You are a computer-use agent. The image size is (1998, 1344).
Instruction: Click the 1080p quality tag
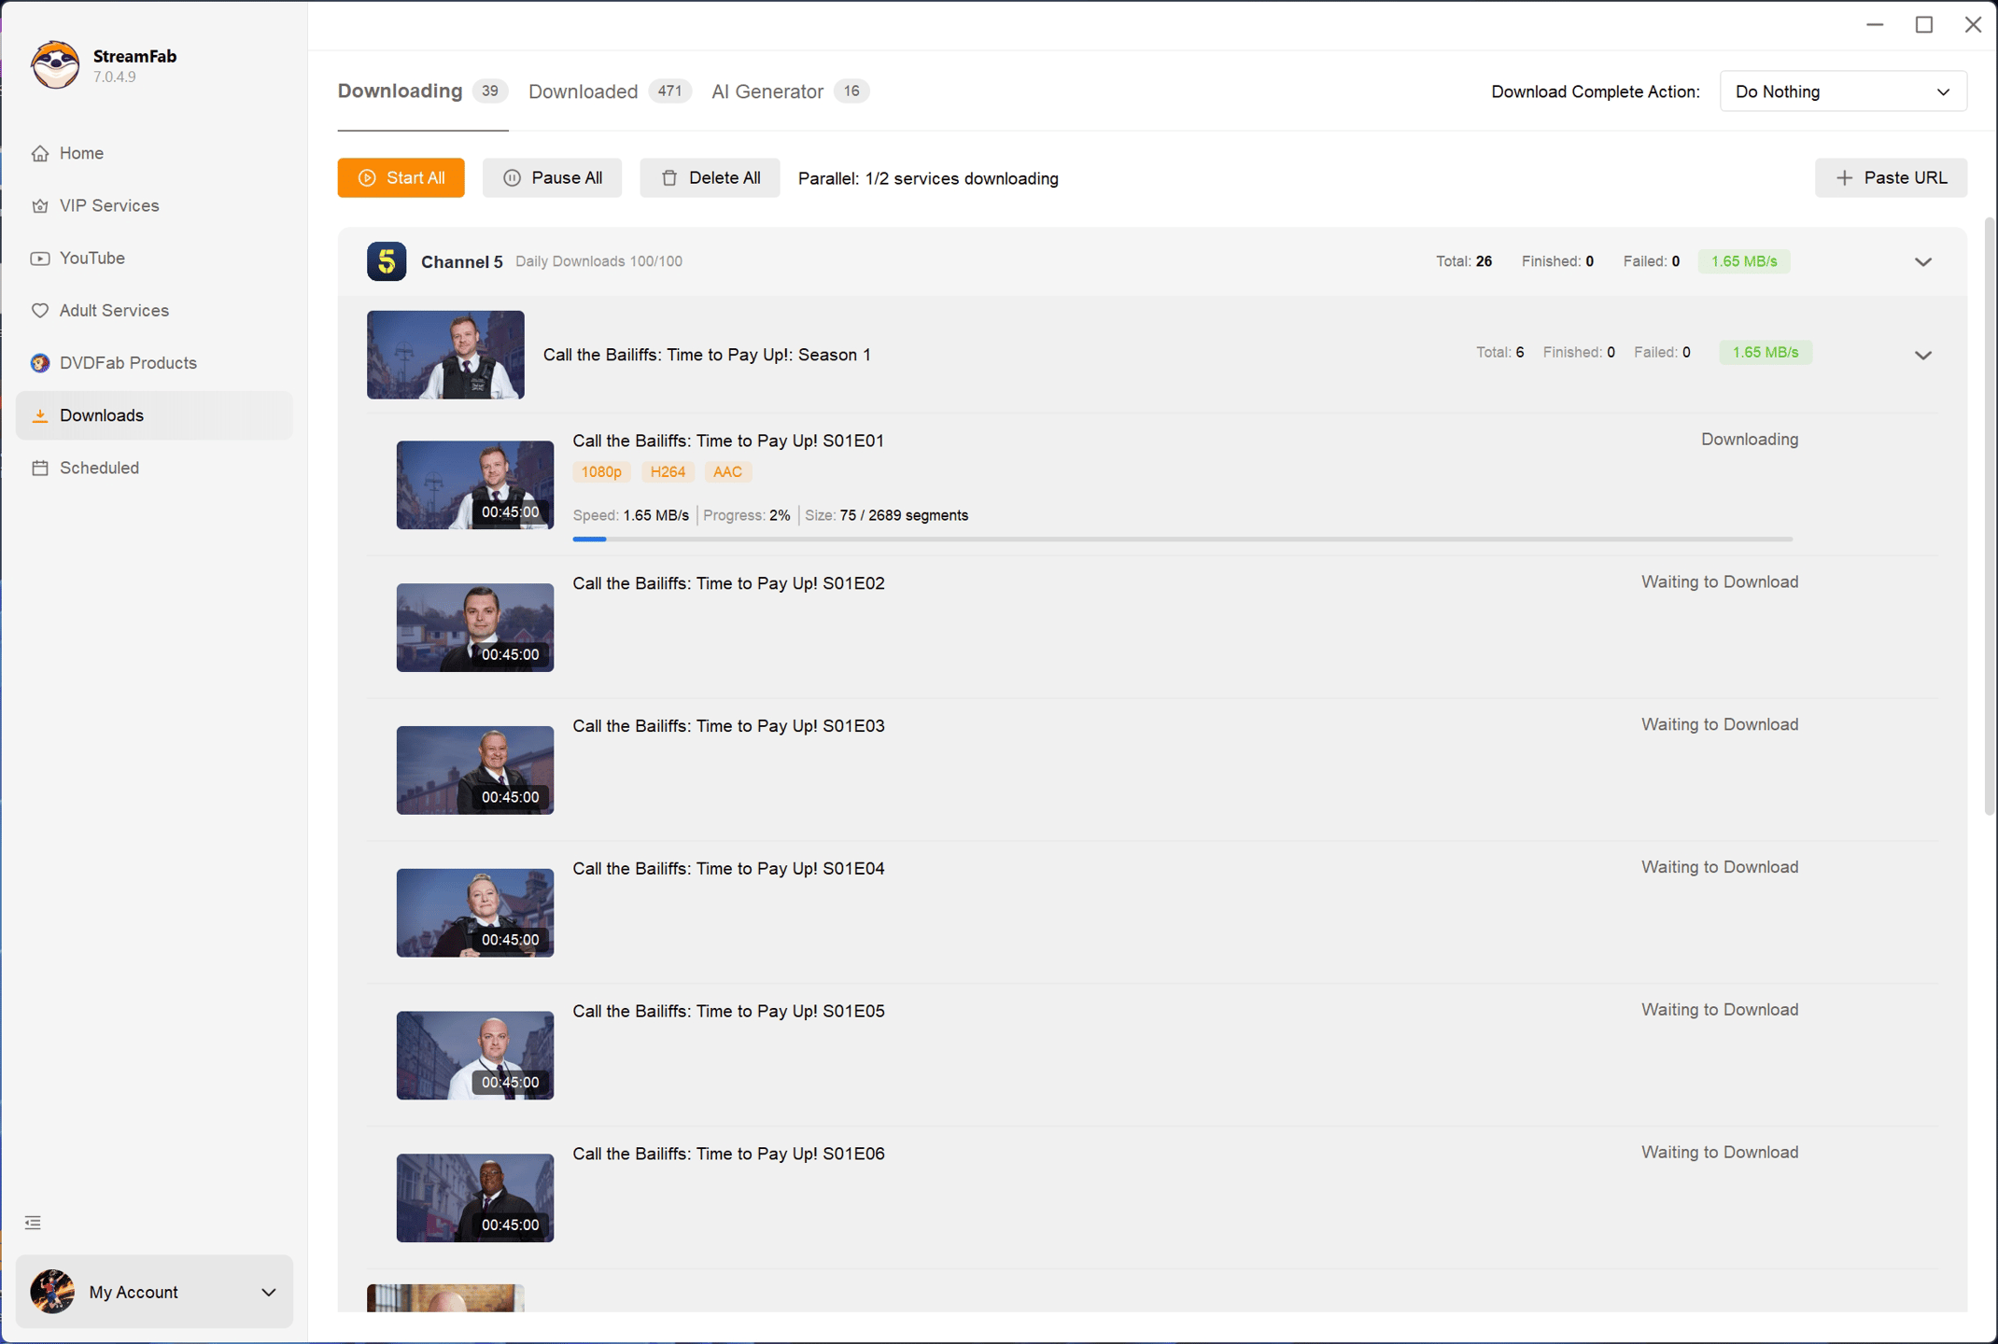click(600, 472)
